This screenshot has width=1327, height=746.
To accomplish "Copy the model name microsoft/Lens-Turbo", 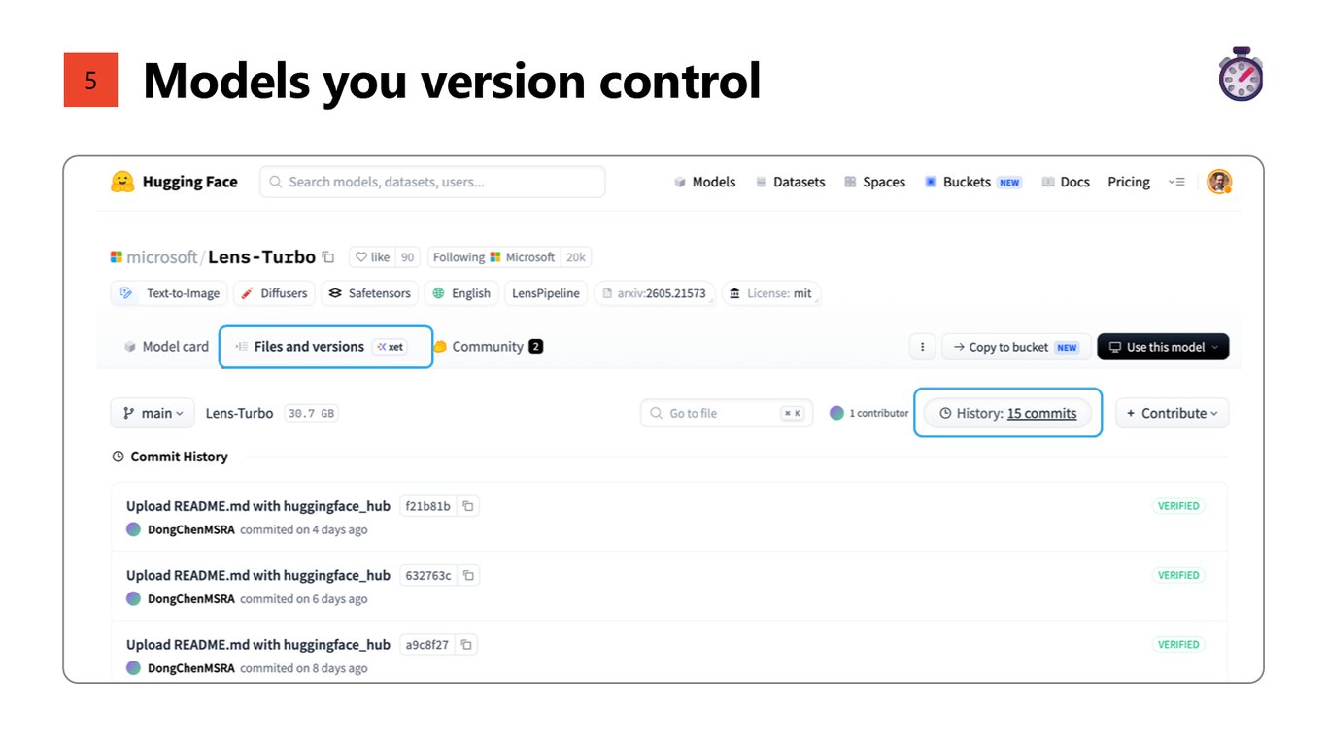I will (x=328, y=257).
